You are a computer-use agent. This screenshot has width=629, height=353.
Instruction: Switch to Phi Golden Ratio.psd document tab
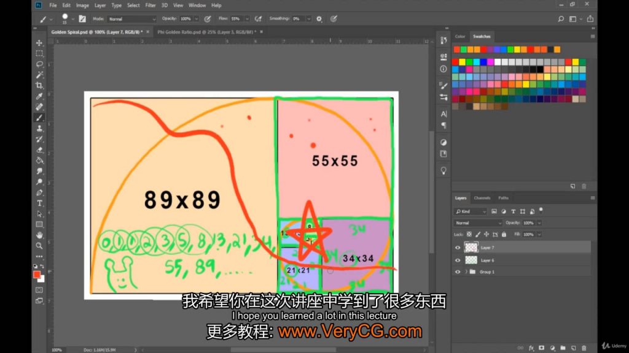[206, 32]
